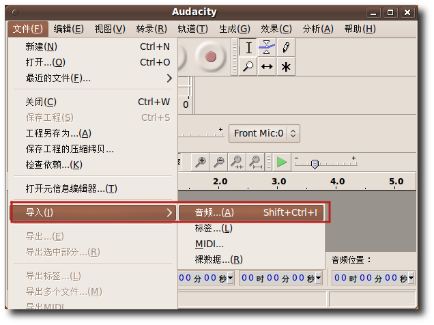The height and width of the screenshot is (325, 434).
Task: Open the partially hidden left time field dropdown
Action: coord(230,278)
